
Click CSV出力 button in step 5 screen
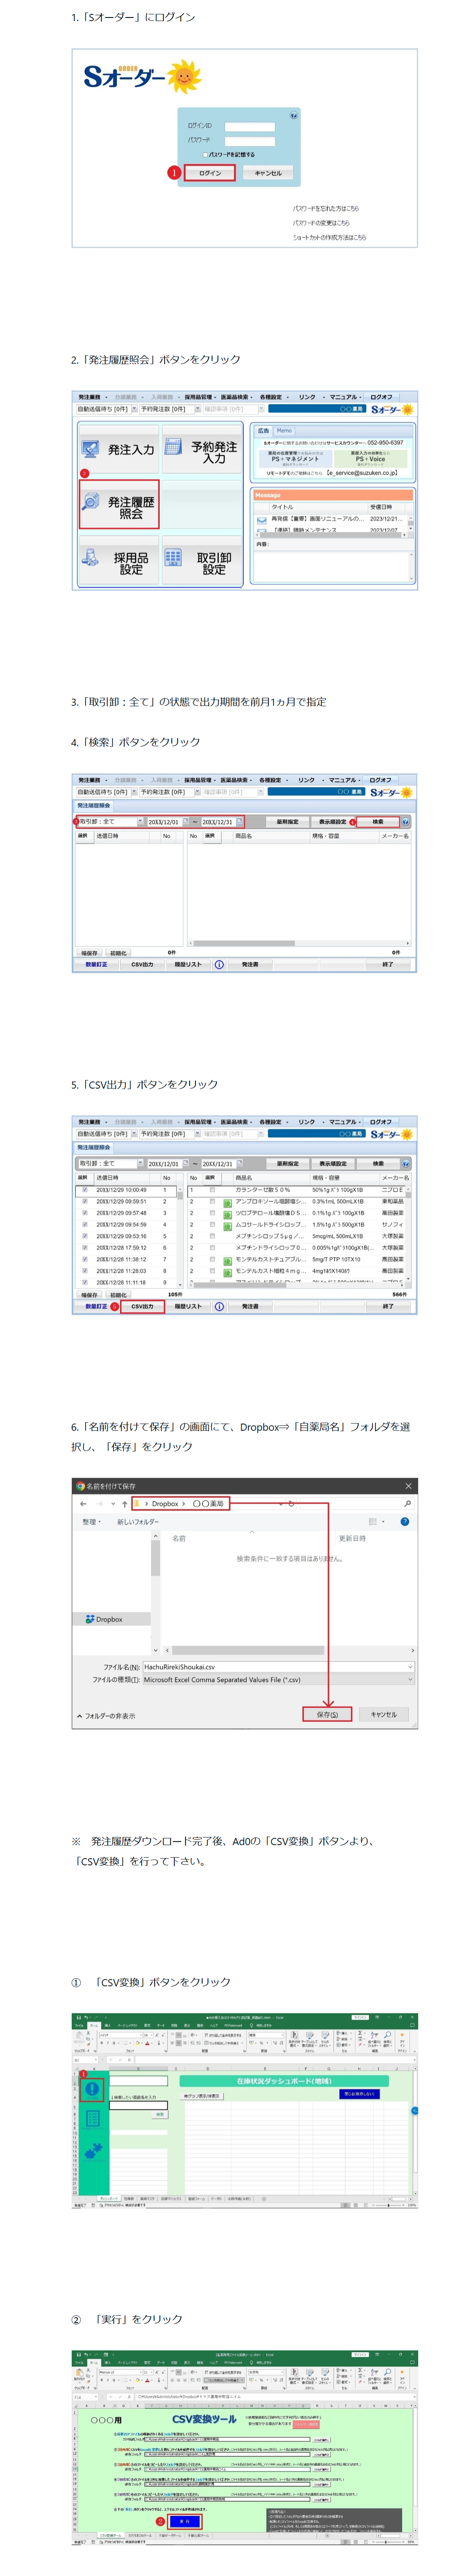click(x=142, y=1306)
